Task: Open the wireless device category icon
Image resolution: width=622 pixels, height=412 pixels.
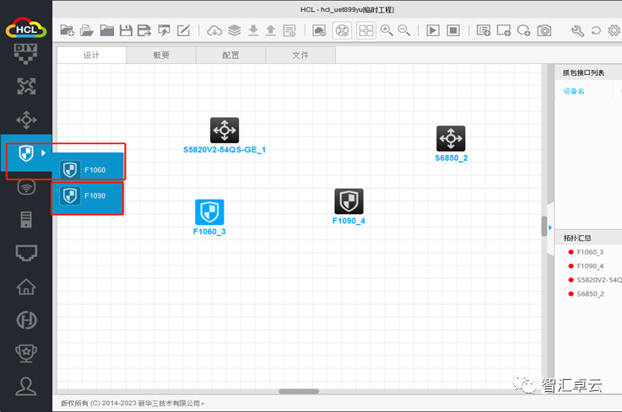Action: (26, 186)
